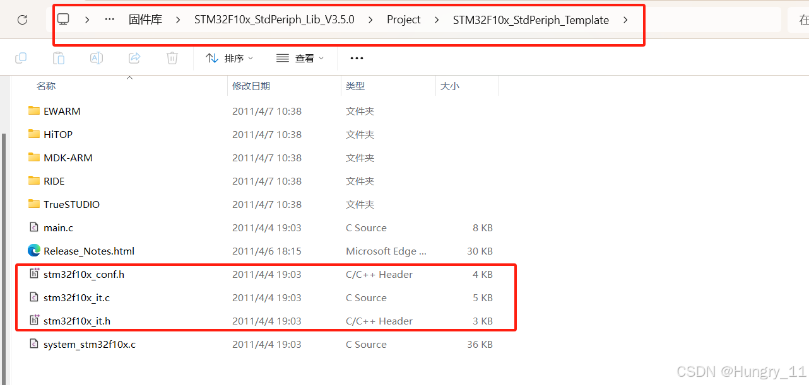Select the HiTOP folder name
The width and height of the screenshot is (809, 385).
58,134
